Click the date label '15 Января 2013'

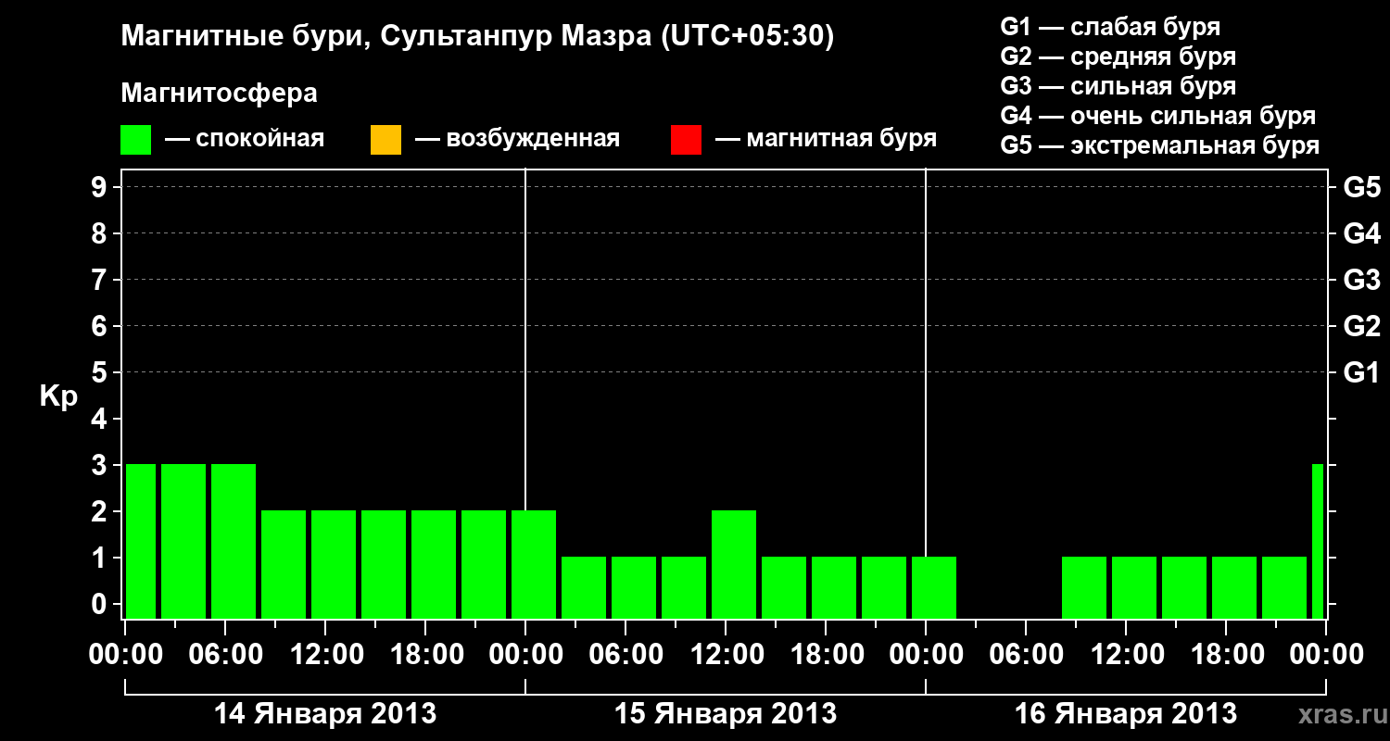[726, 714]
